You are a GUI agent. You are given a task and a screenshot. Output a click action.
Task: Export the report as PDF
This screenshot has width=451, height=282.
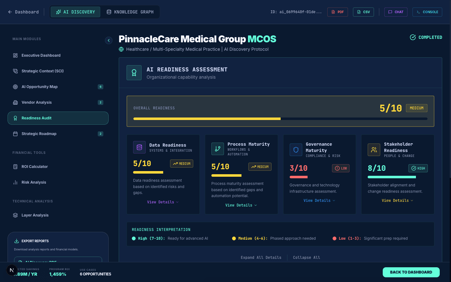click(338, 12)
